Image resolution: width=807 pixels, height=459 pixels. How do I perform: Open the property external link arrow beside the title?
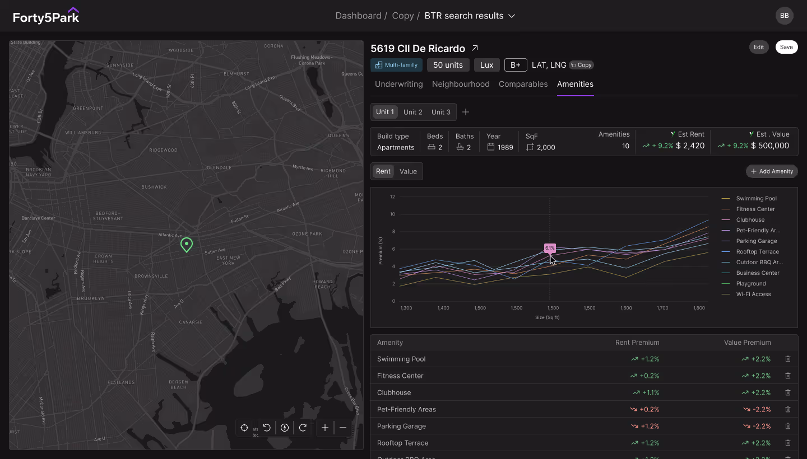coord(475,48)
